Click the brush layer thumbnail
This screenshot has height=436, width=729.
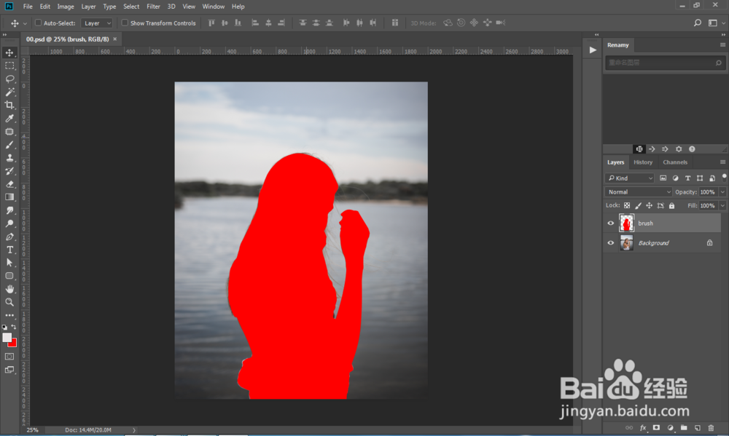point(626,223)
